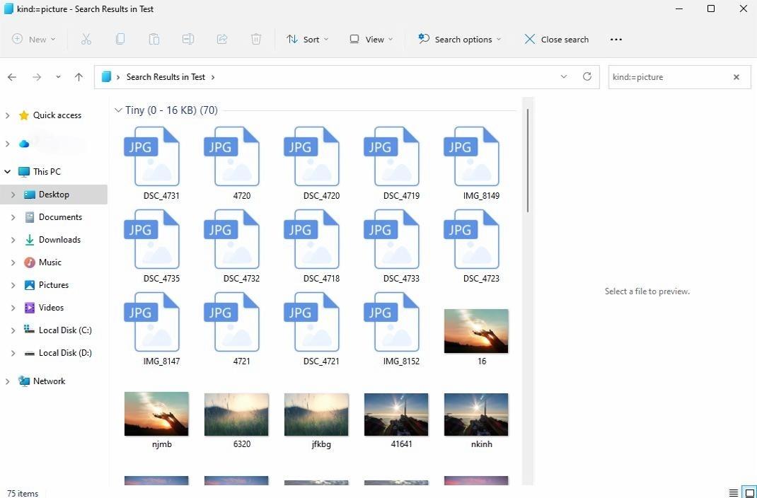Open the See more (...) menu

[616, 39]
